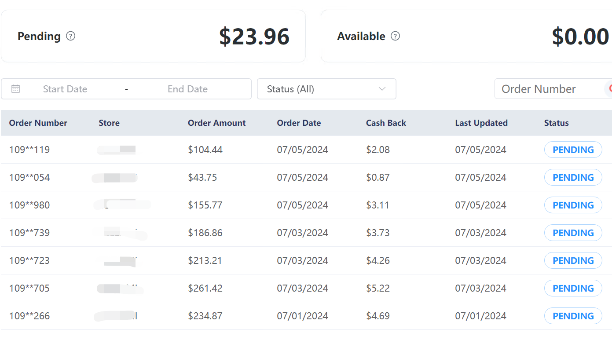Click the Order Amount column header
This screenshot has height=340, width=612.
216,123
